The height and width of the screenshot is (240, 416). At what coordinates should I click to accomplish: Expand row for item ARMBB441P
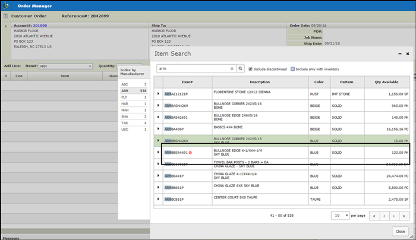(x=158, y=176)
